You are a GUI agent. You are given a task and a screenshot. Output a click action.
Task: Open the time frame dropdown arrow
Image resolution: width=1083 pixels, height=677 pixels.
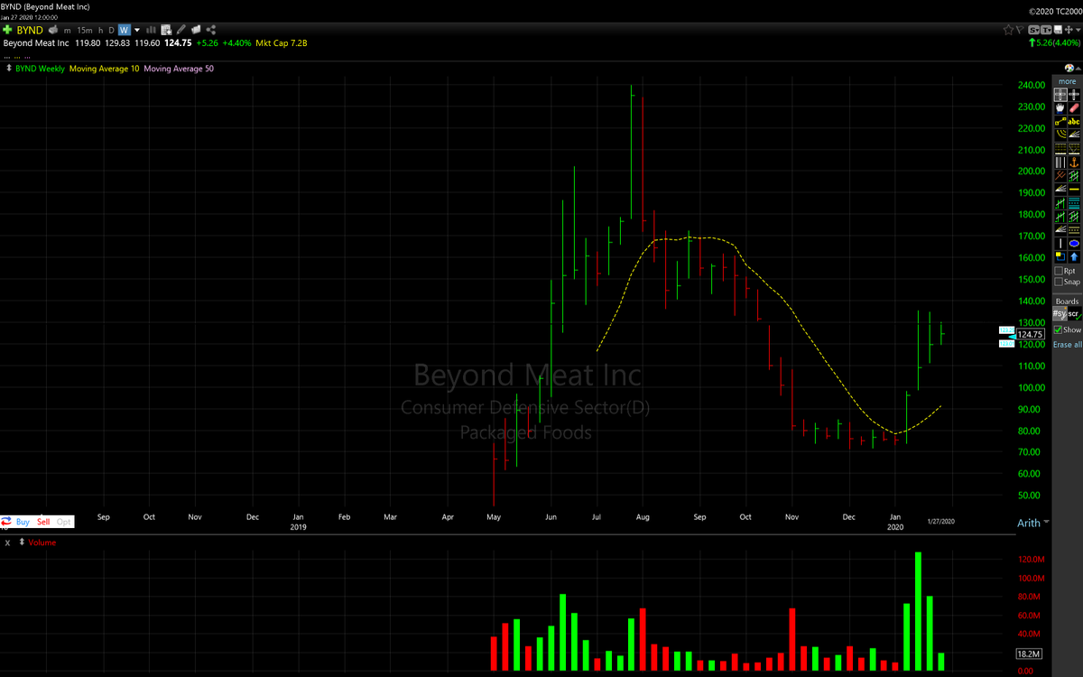point(137,31)
